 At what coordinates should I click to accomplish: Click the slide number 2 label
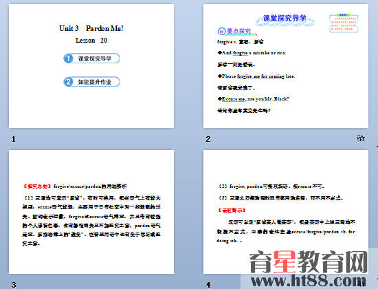coord(208,139)
